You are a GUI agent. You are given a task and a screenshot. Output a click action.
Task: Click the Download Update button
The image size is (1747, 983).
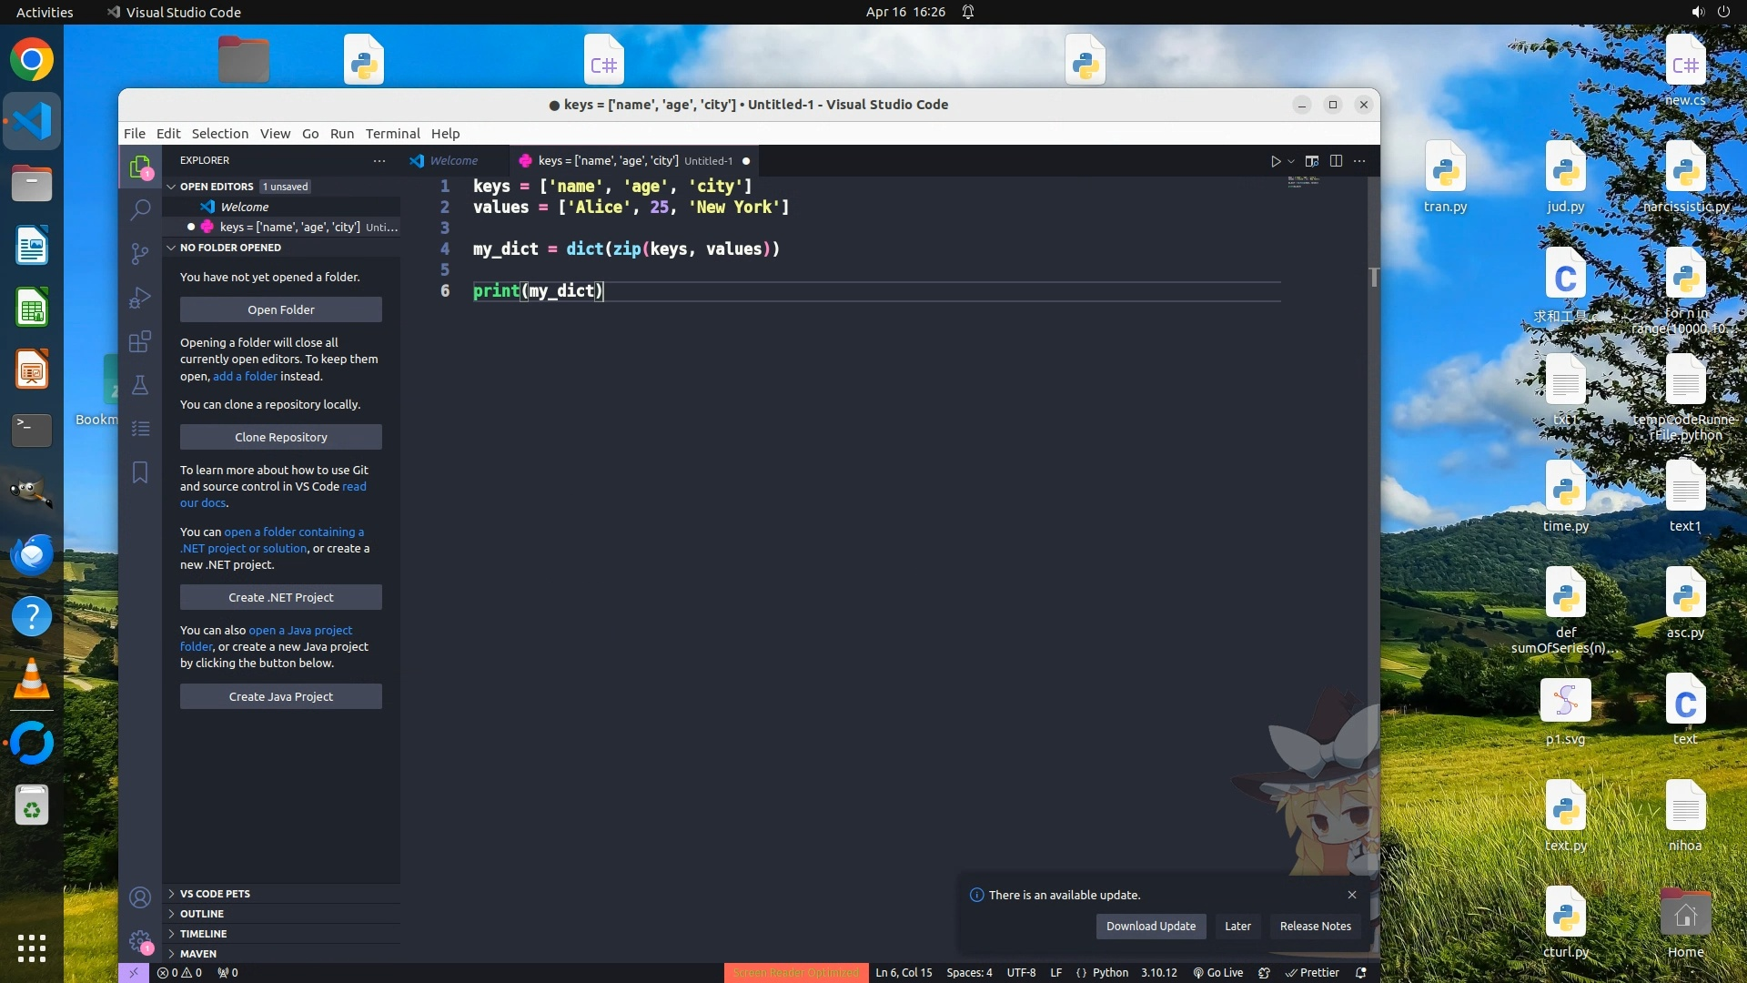[1150, 927]
